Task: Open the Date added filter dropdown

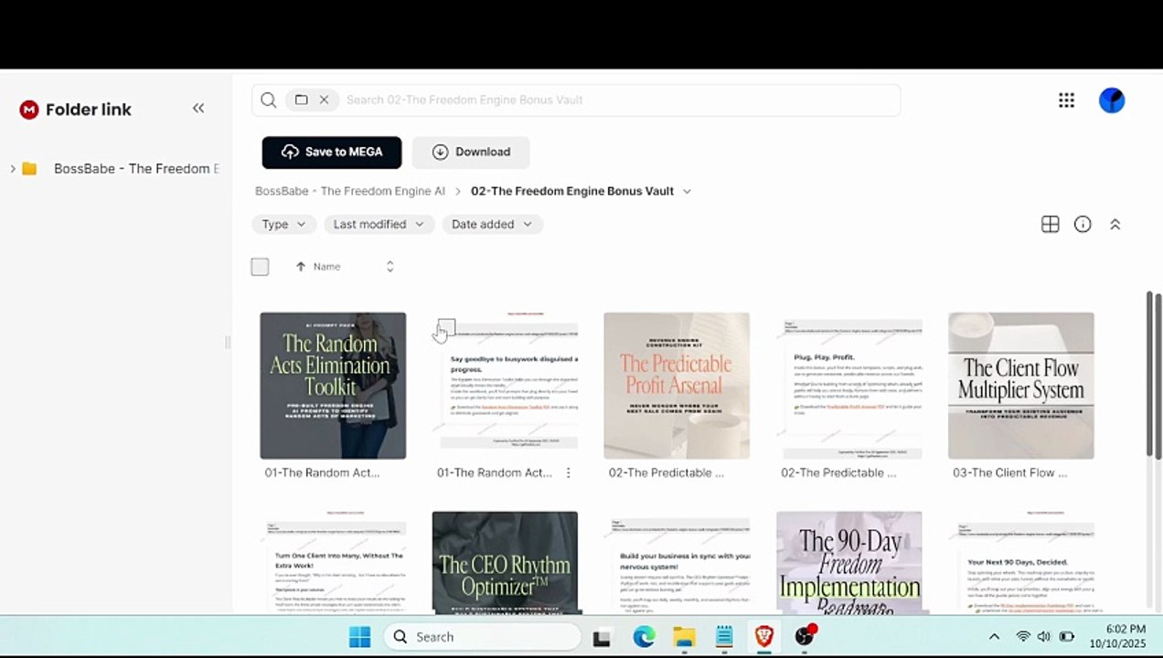Action: coord(492,225)
